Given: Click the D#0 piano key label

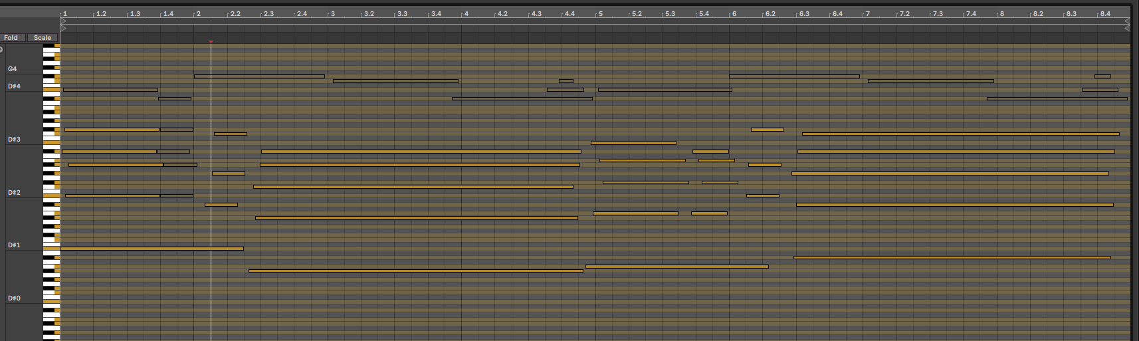Looking at the screenshot, I should pyautogui.click(x=14, y=298).
